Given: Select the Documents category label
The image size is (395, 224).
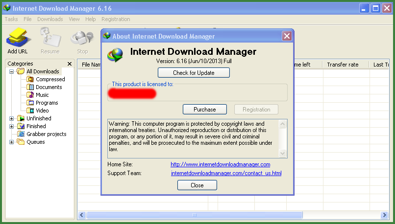Looking at the screenshot, I should click(49, 87).
